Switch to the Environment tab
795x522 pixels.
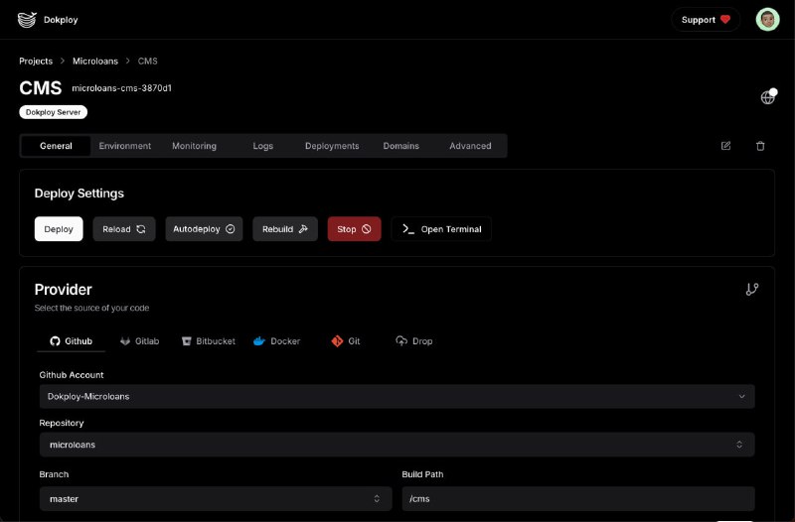(125, 146)
